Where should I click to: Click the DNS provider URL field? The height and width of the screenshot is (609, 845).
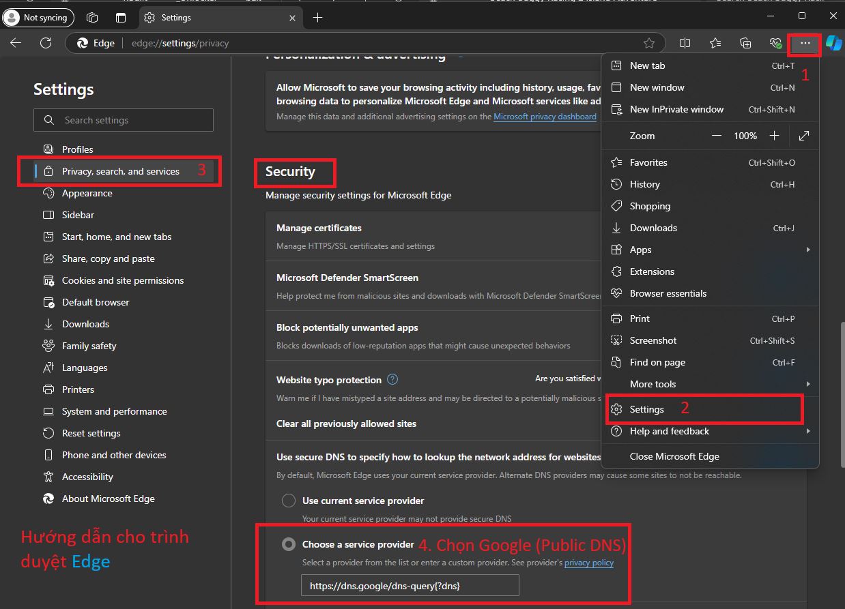pyautogui.click(x=410, y=586)
